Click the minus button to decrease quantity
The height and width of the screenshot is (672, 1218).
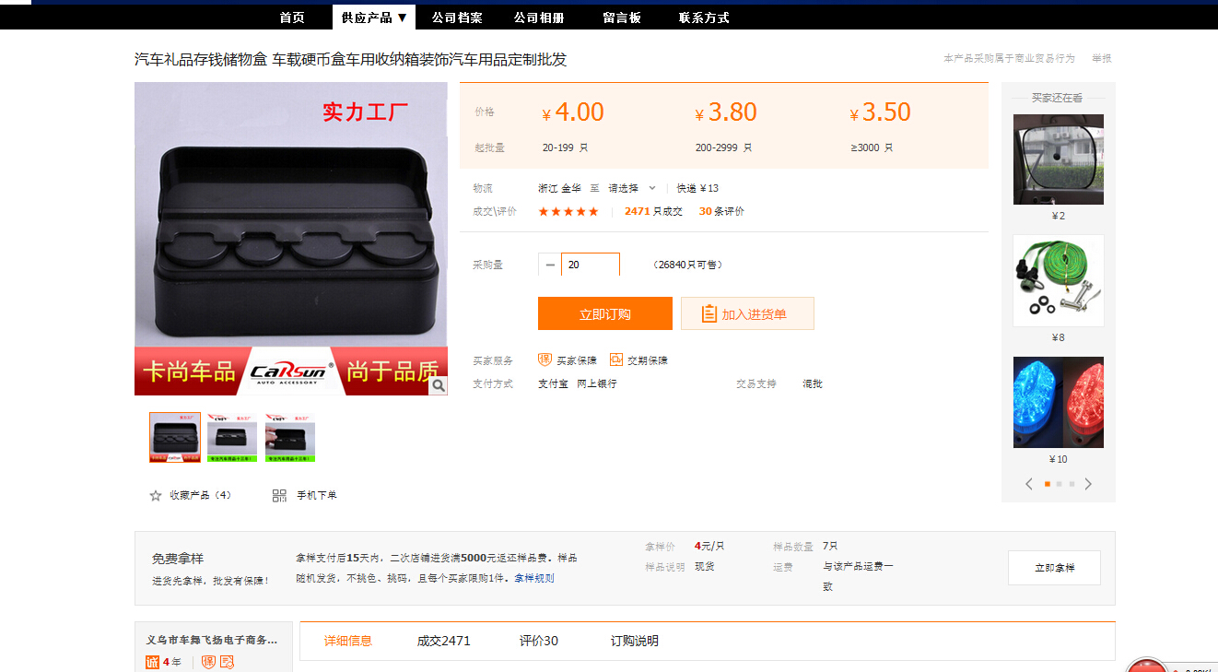click(550, 265)
